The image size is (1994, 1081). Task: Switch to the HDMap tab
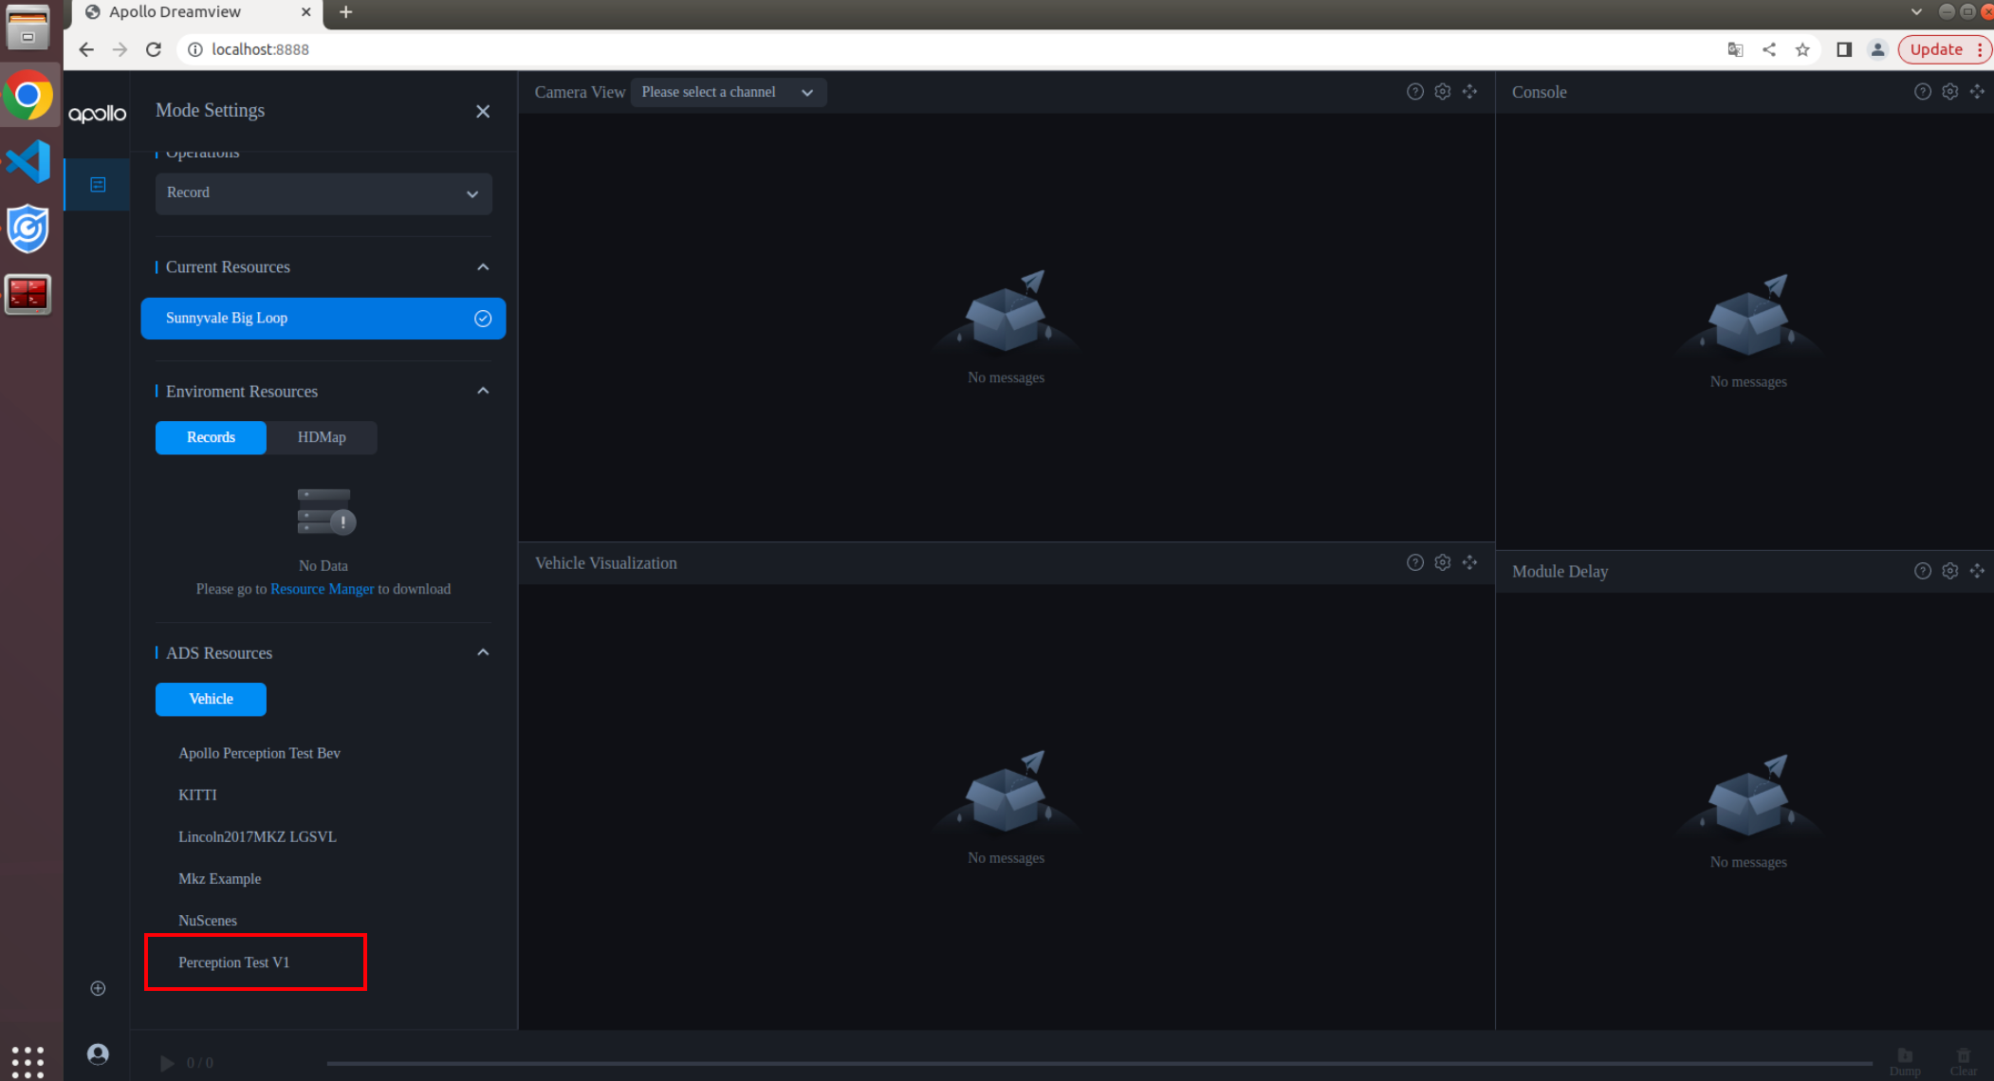(322, 437)
